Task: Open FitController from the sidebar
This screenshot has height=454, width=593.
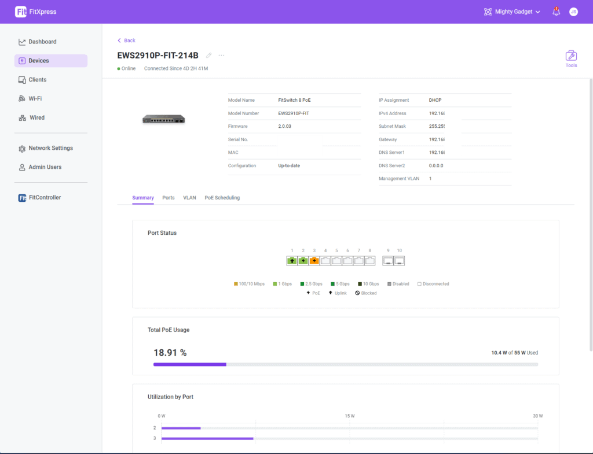Action: pyautogui.click(x=45, y=197)
